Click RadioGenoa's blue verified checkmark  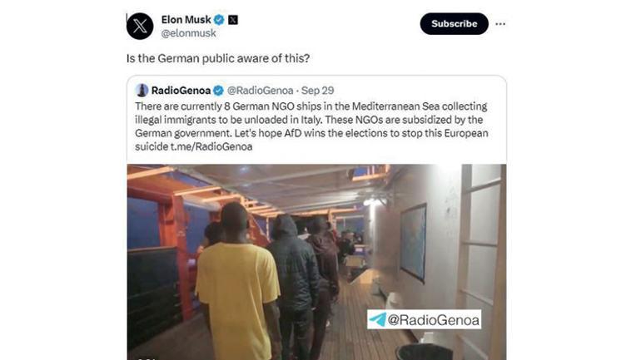(218, 90)
